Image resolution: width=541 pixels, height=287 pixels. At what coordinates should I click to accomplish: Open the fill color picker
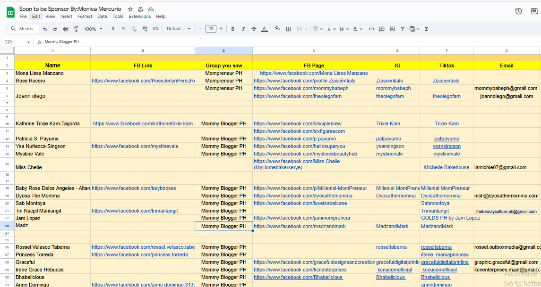(278, 29)
